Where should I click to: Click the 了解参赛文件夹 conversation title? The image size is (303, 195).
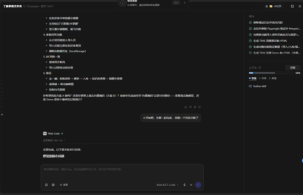(x=13, y=7)
